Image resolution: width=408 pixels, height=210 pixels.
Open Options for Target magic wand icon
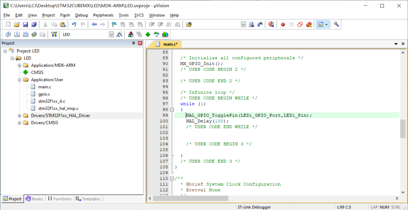120,34
